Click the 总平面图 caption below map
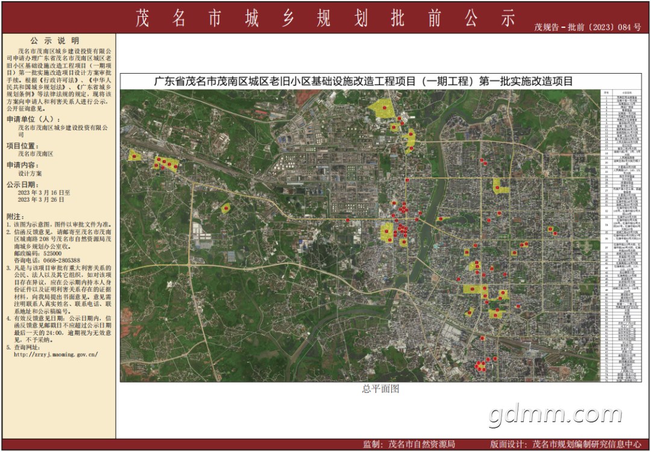The height and width of the screenshot is (452, 651). tap(380, 389)
